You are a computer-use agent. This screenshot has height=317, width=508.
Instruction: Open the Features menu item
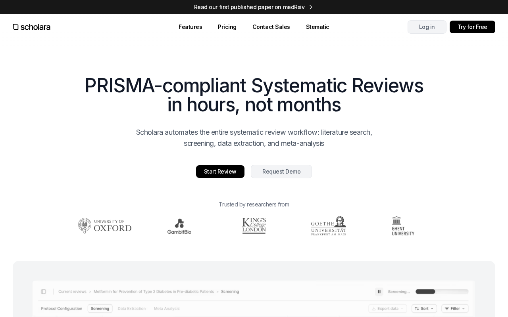[x=190, y=27]
